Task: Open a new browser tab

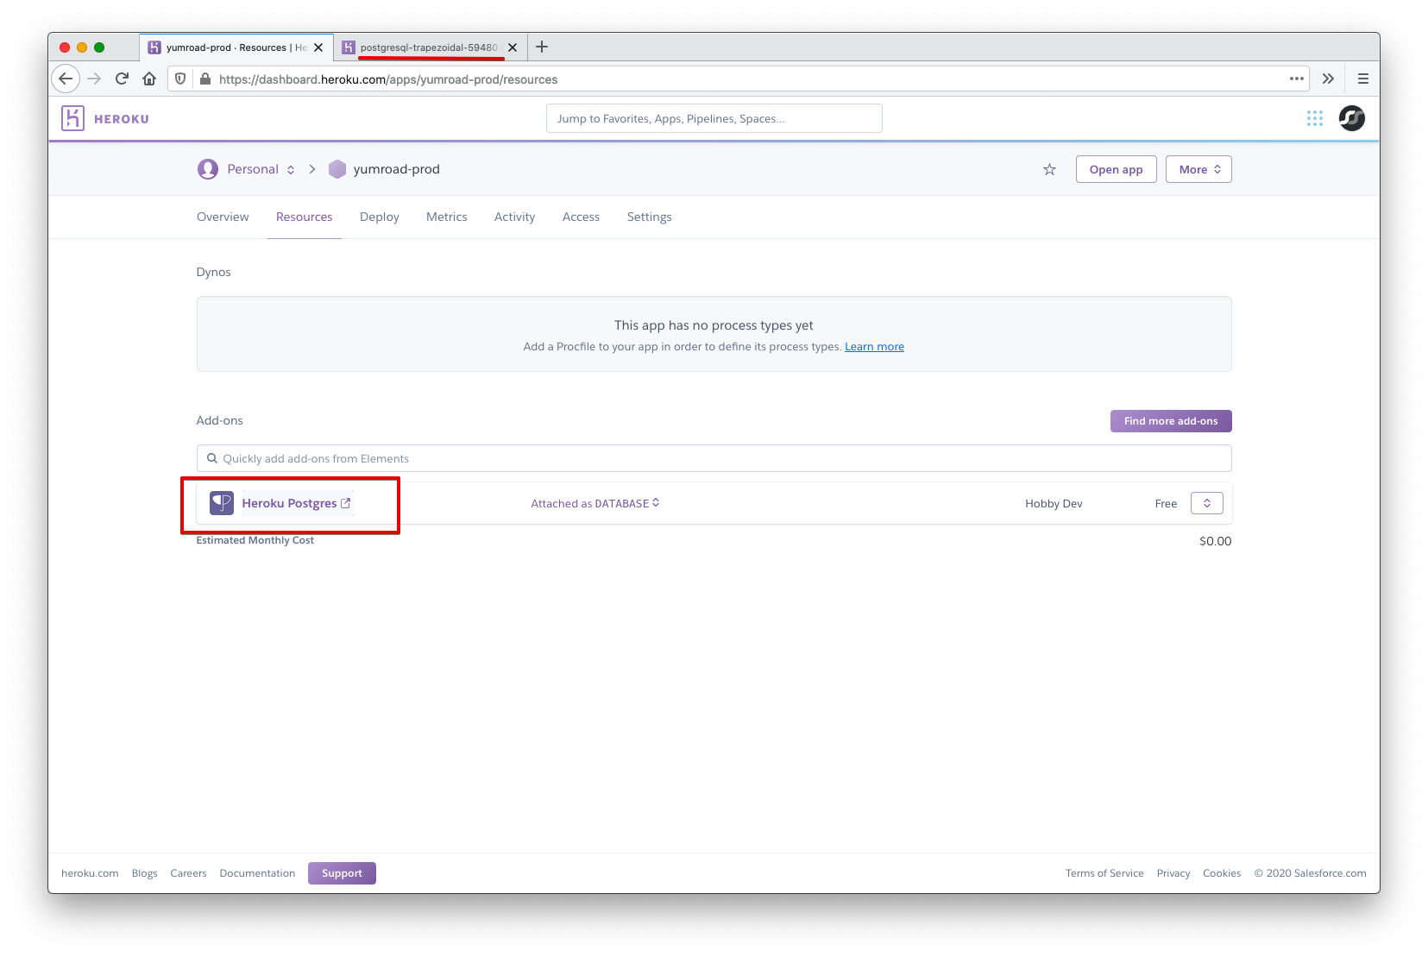Action: (542, 47)
